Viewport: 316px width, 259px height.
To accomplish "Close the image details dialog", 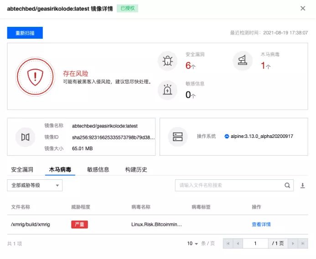I will click(x=303, y=8).
